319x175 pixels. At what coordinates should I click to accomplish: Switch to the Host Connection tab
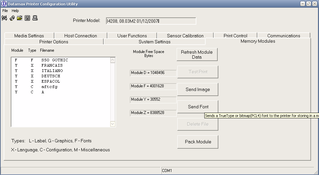click(x=81, y=36)
